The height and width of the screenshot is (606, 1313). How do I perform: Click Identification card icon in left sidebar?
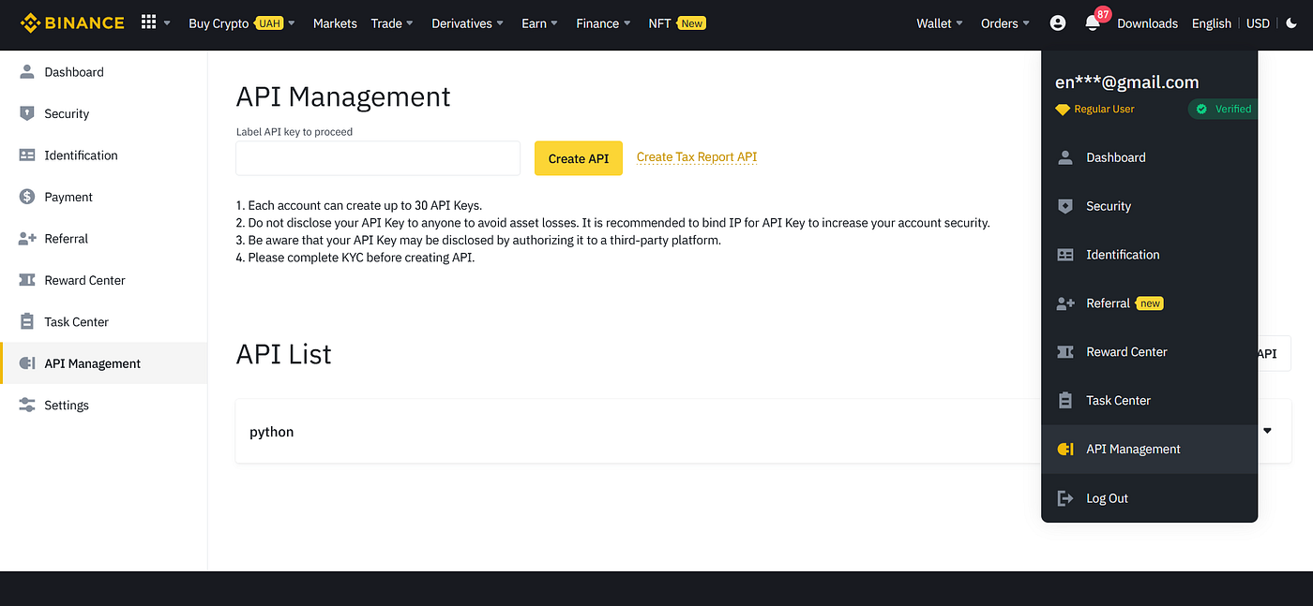tap(27, 155)
